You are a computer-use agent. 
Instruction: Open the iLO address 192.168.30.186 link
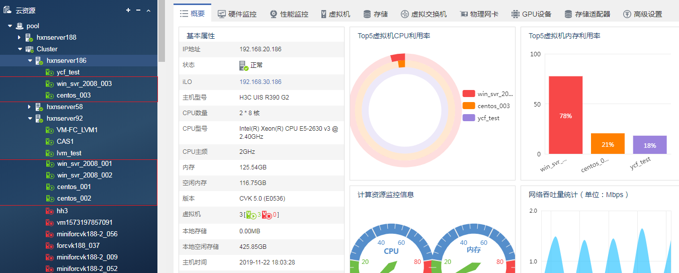[260, 82]
